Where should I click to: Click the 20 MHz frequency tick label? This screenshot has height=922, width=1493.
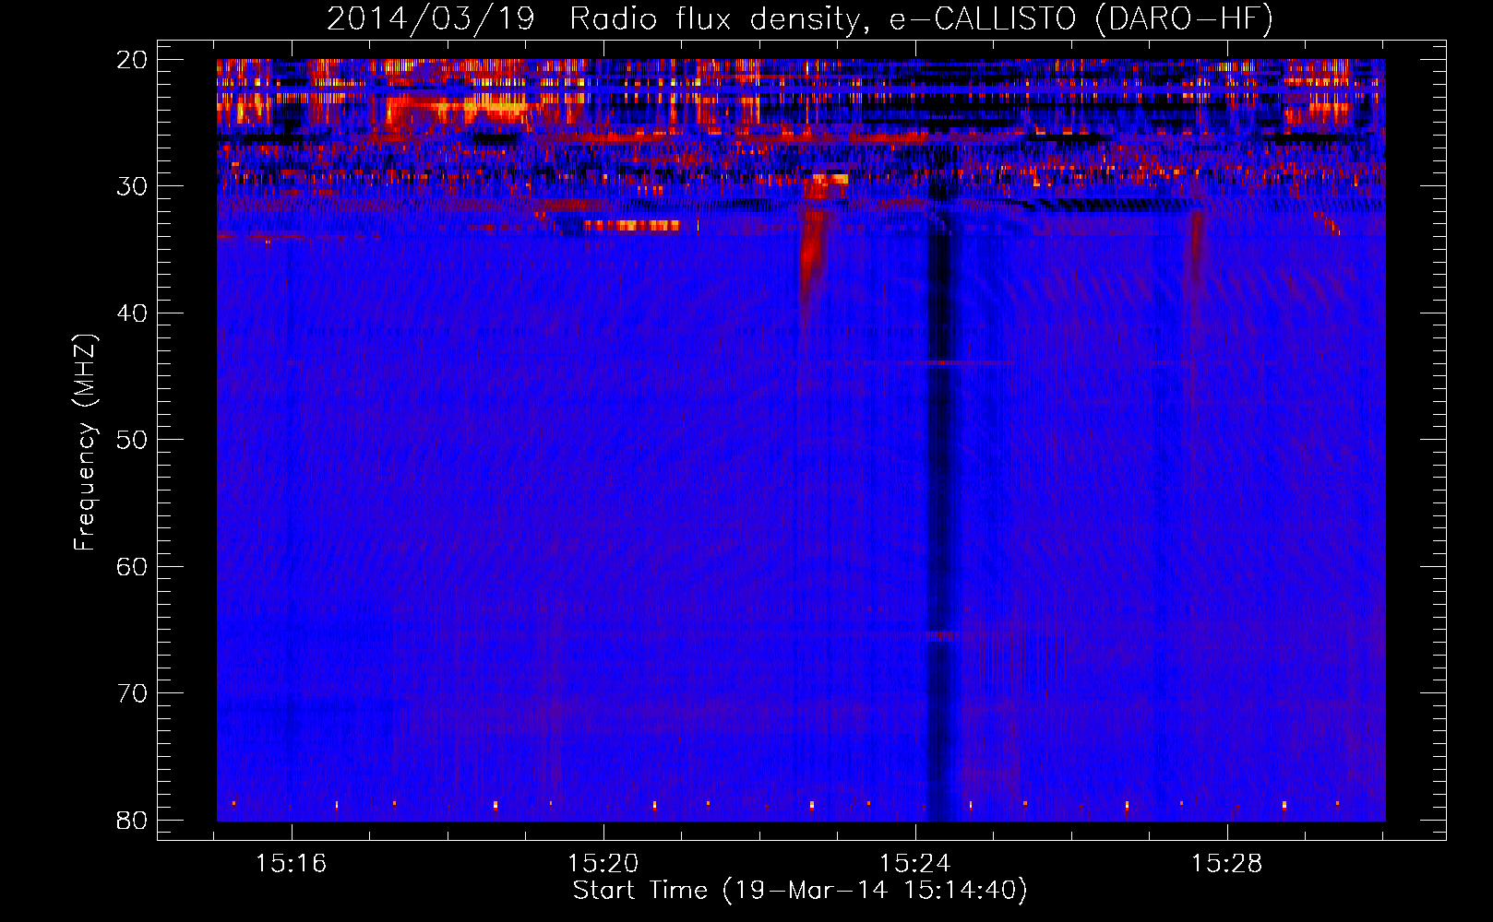133,60
